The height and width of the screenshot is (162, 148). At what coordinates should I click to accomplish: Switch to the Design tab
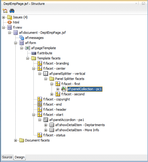pyautogui.click(x=20, y=157)
